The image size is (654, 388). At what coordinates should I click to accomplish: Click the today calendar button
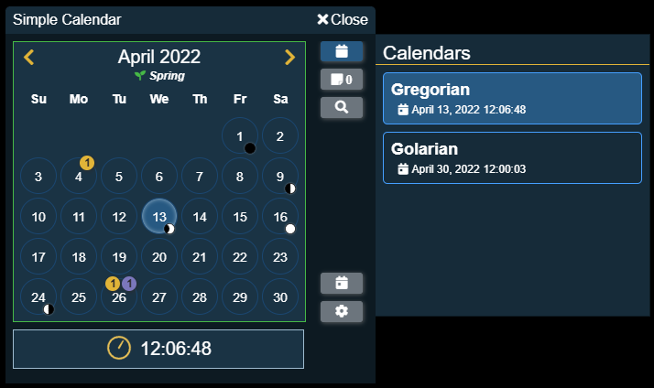[342, 283]
